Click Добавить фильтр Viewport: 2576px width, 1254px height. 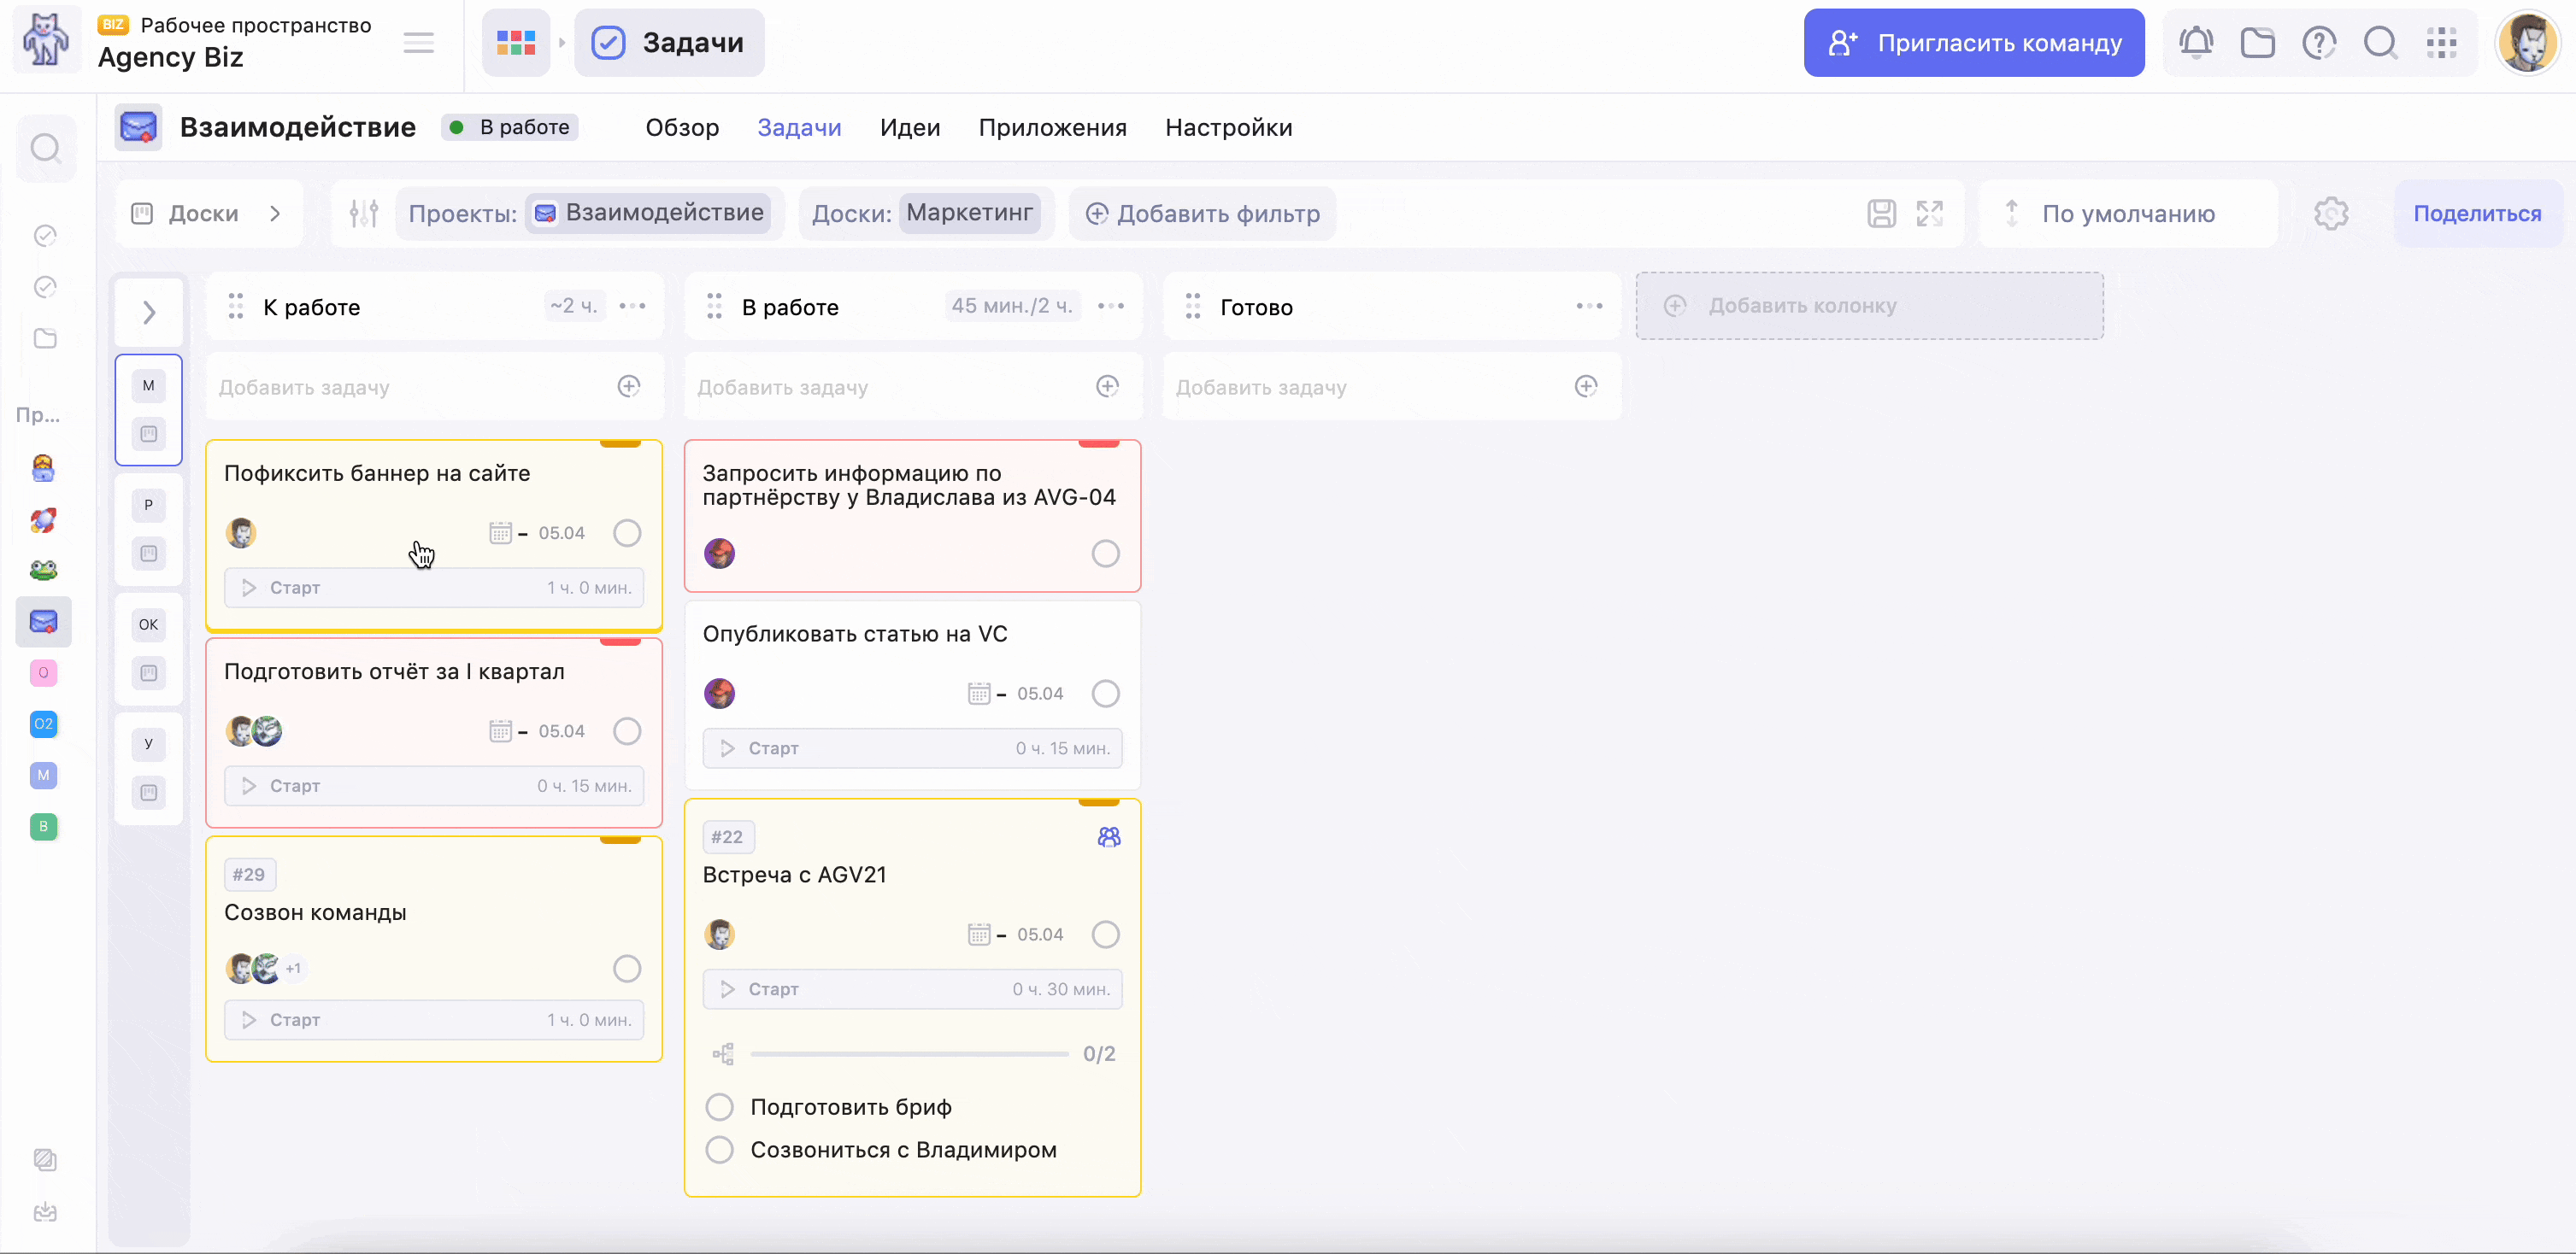[x=1202, y=213]
